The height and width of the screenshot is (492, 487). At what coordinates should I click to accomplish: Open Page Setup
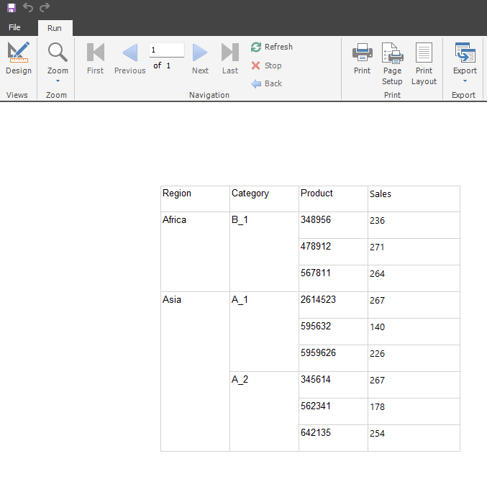(392, 64)
